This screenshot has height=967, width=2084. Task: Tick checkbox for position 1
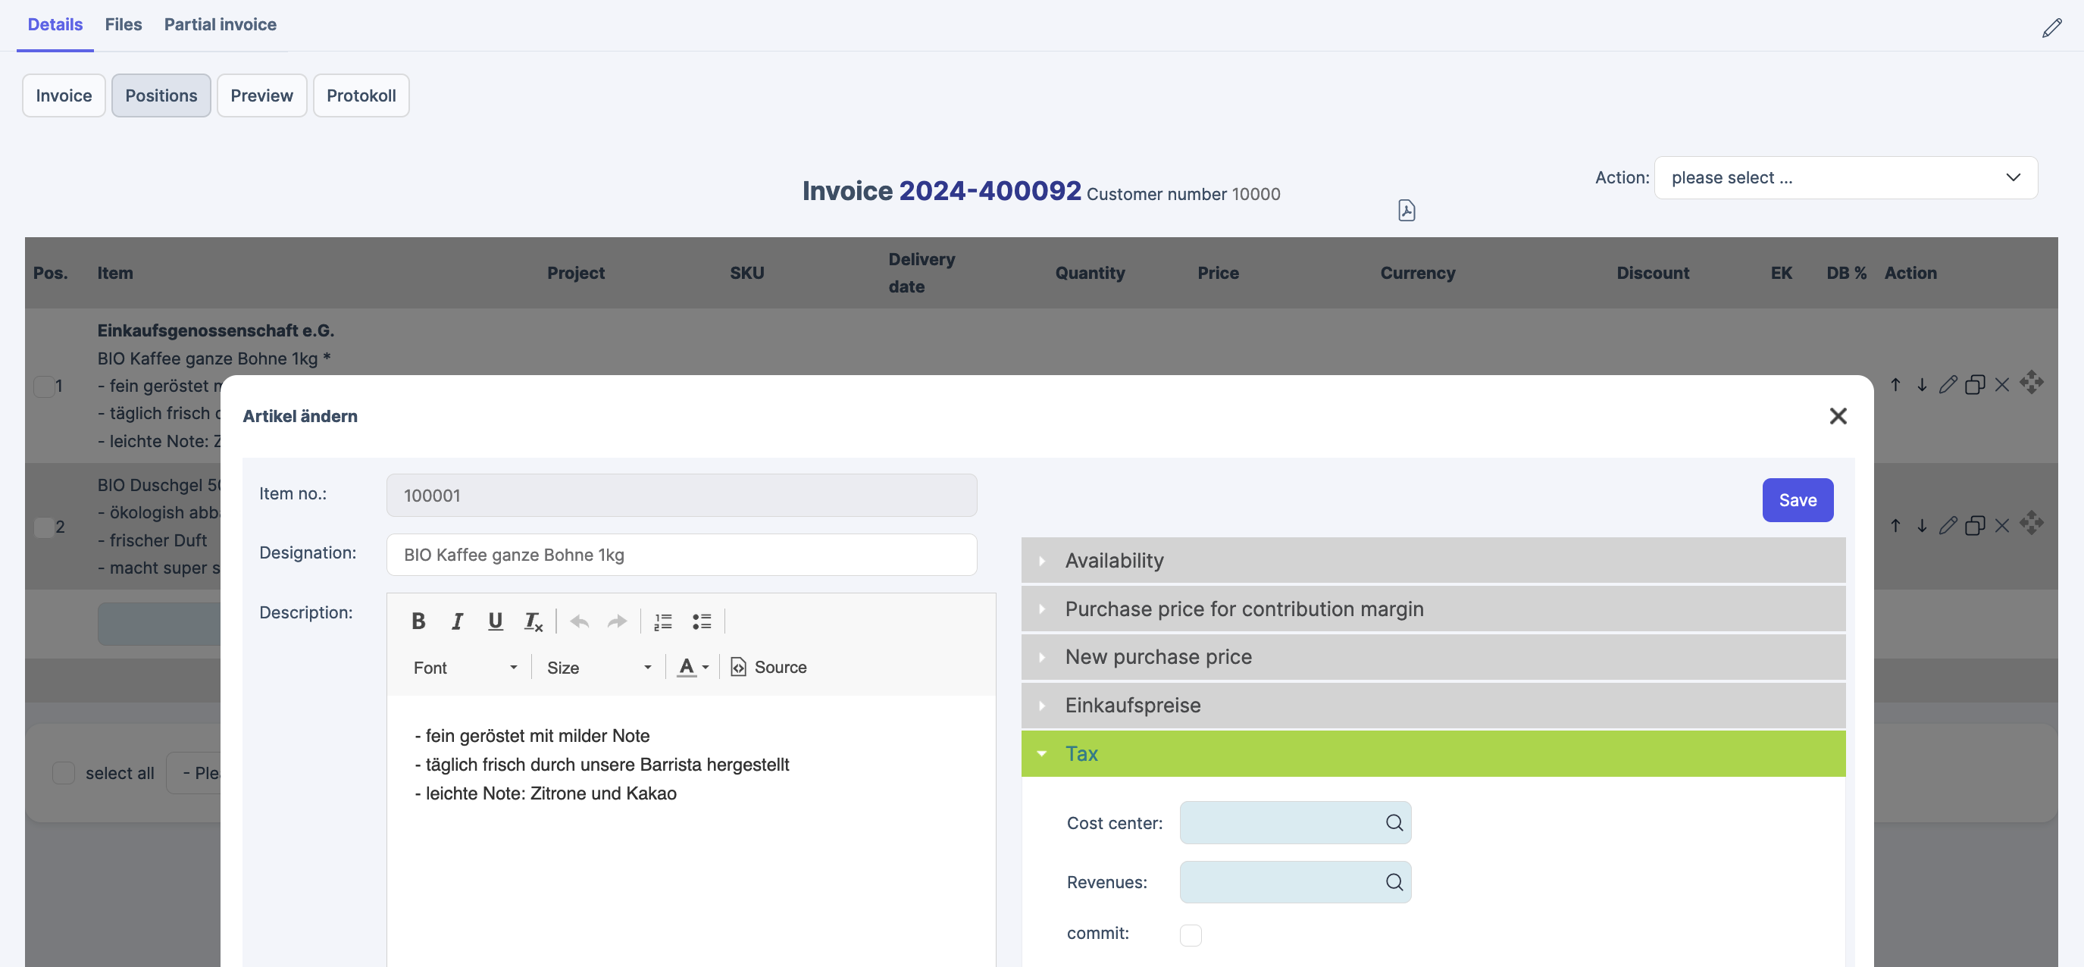pos(44,386)
